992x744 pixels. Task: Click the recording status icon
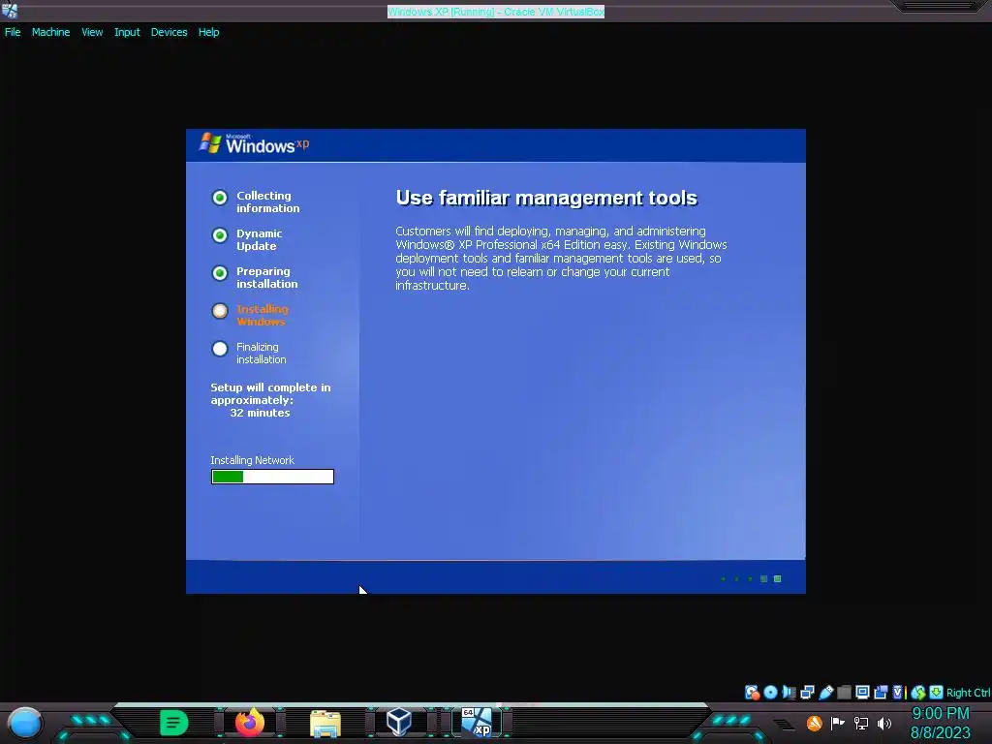880,692
